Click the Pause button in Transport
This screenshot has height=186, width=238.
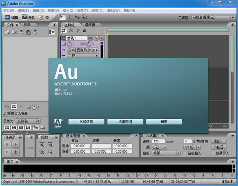[x=7, y=152]
